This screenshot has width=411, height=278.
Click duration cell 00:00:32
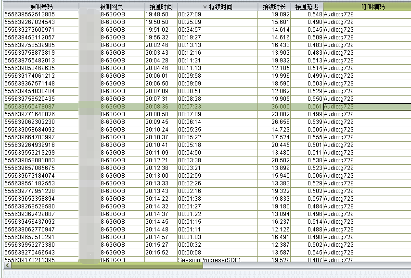pyautogui.click(x=190, y=245)
